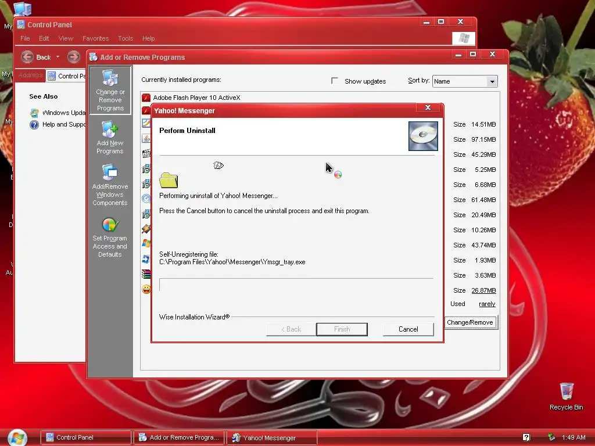Open Add/Remove Windows Components

[x=110, y=185]
